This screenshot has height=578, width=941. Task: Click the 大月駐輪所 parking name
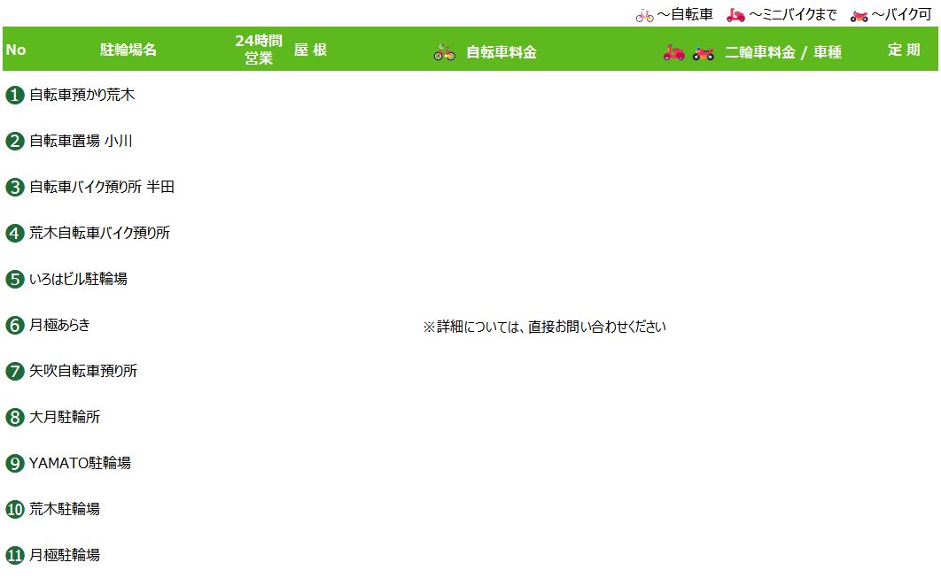coord(65,417)
